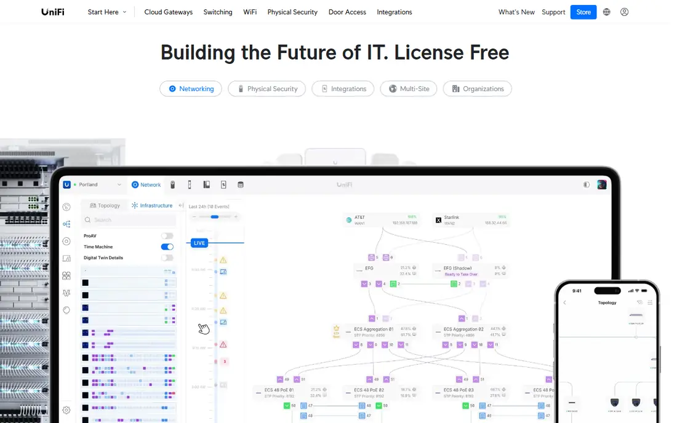This screenshot has width=677, height=423.
Task: Collapse uplink port 1 above ECS Aggregation 01
Action: pos(372,318)
